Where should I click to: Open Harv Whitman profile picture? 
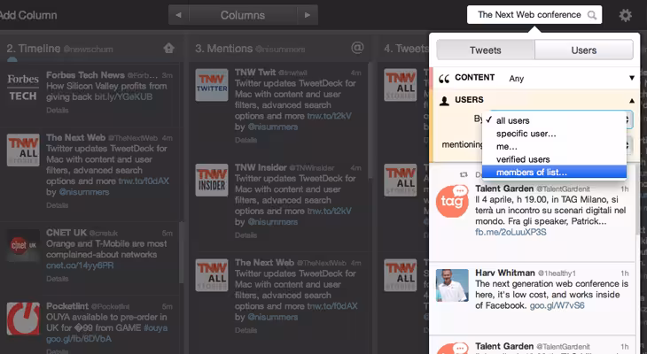click(452, 285)
